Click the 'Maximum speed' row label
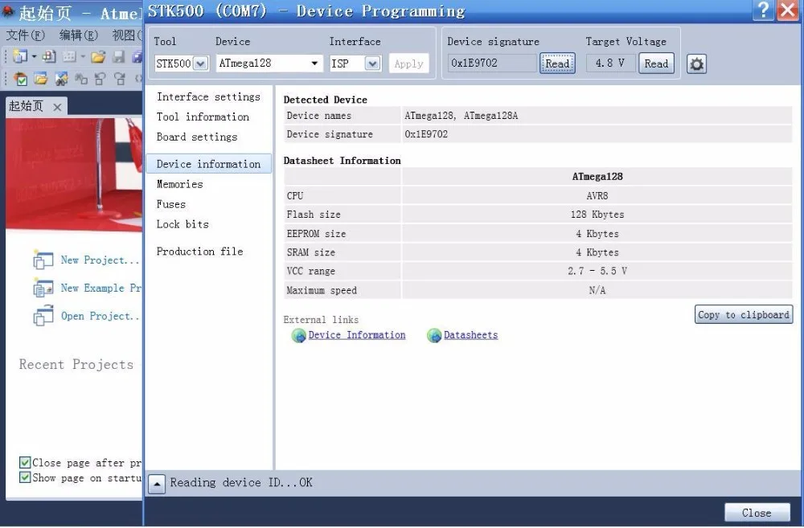 coord(322,290)
